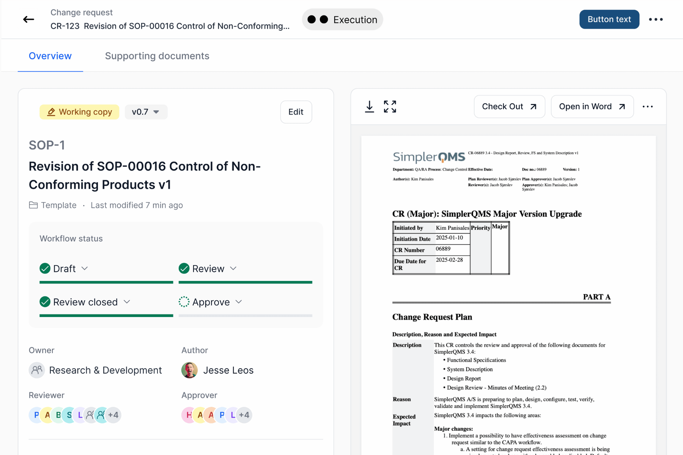Screen dimensions: 683x455
Task: Click the reviewer avatar S
Action: pyautogui.click(x=69, y=415)
